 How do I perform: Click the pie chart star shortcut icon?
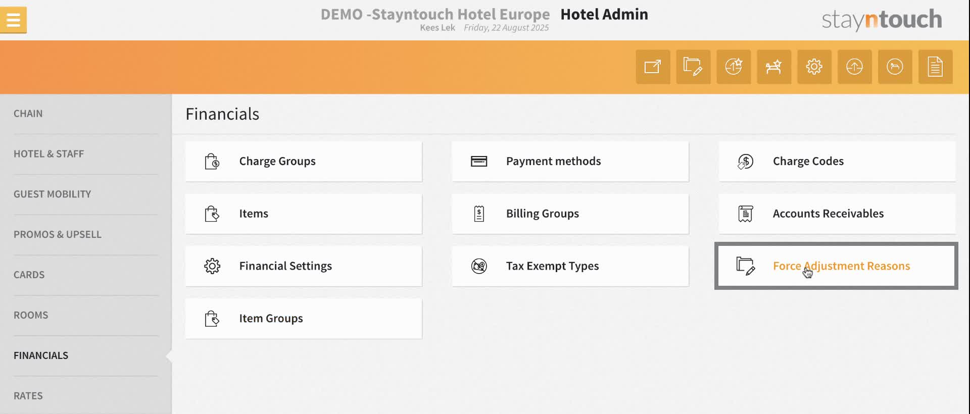click(734, 67)
